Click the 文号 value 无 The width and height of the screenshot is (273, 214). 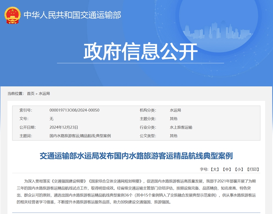[52, 119]
